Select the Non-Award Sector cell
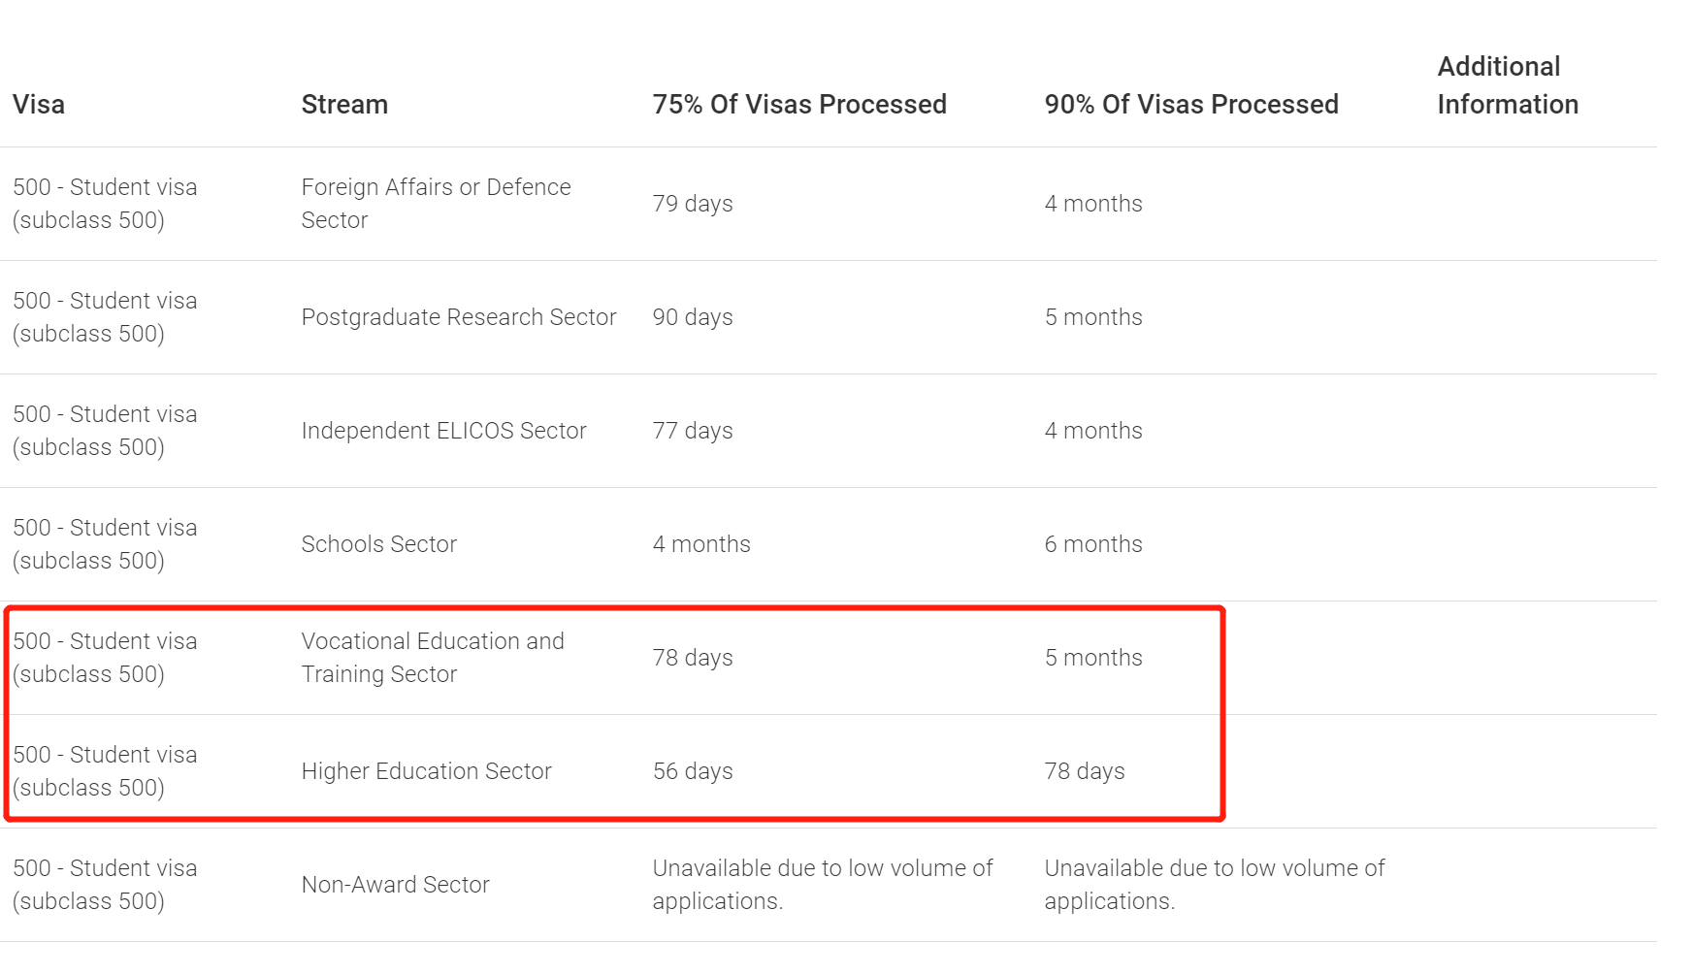The height and width of the screenshot is (975, 1692). 395,885
